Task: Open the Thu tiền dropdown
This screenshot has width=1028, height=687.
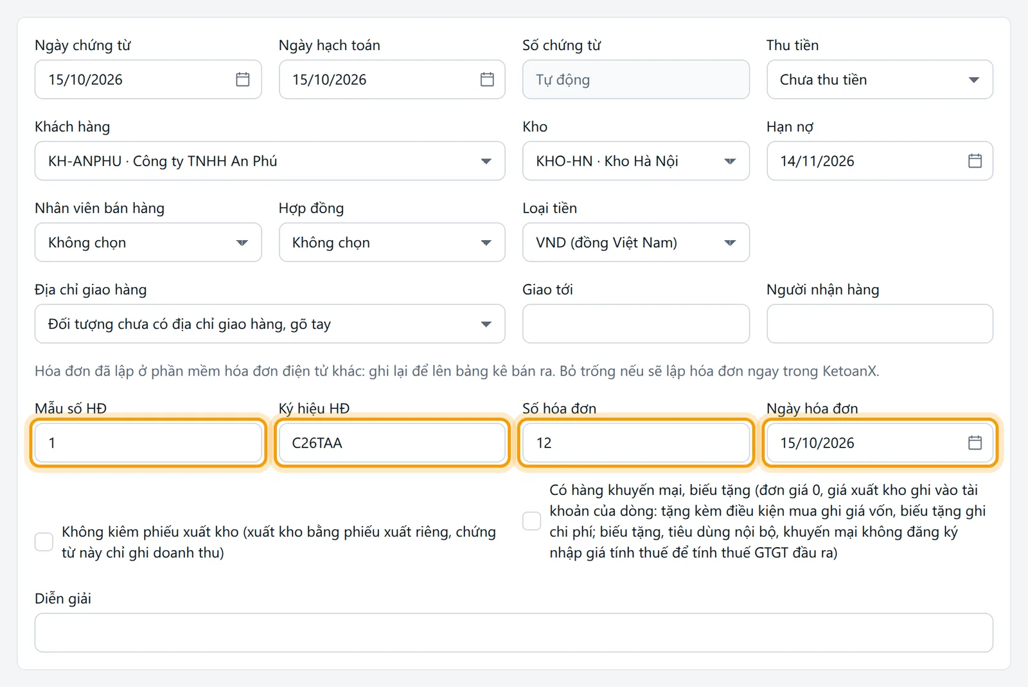Action: click(x=880, y=80)
